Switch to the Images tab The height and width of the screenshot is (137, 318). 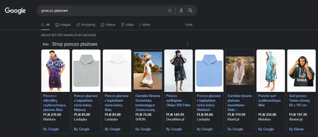63,25
